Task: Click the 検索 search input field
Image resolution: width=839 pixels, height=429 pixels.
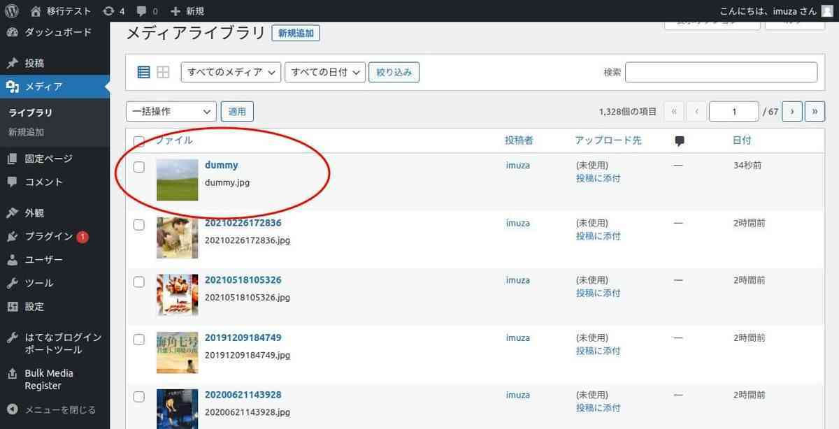Action: (721, 72)
